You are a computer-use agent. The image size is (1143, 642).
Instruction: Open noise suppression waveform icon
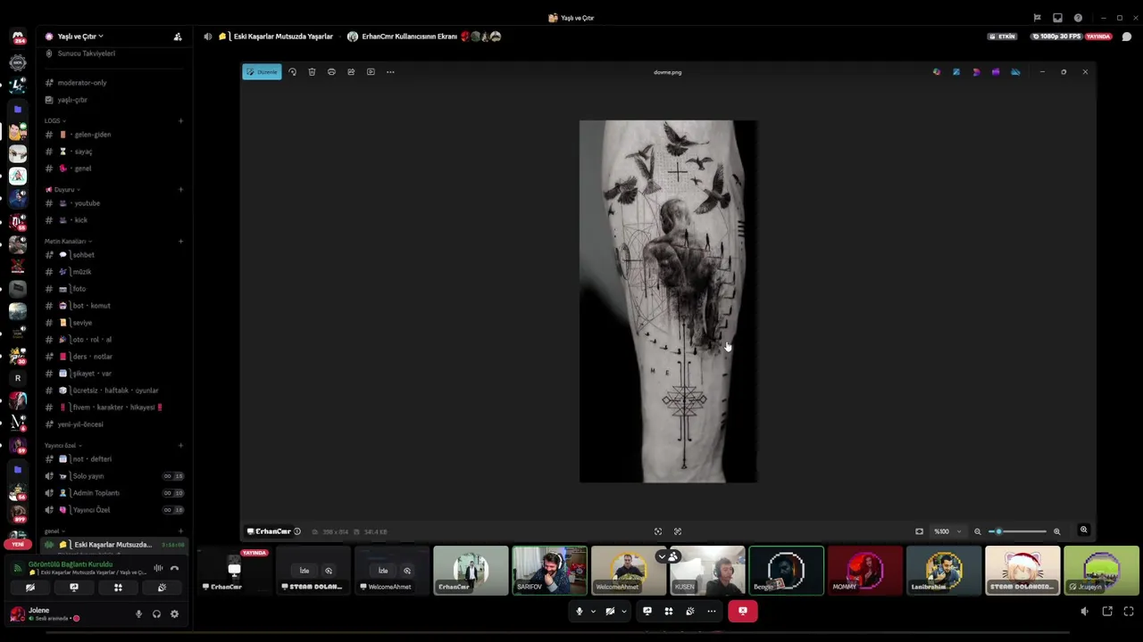click(158, 568)
